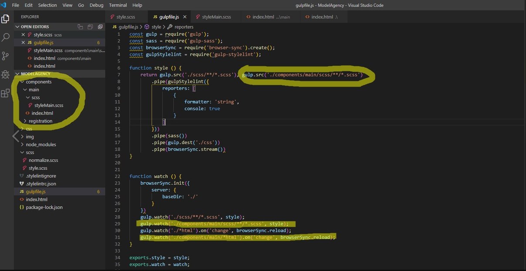Switch to the styleMain.scss editor tab
This screenshot has width=526, height=271.
[x=216, y=17]
